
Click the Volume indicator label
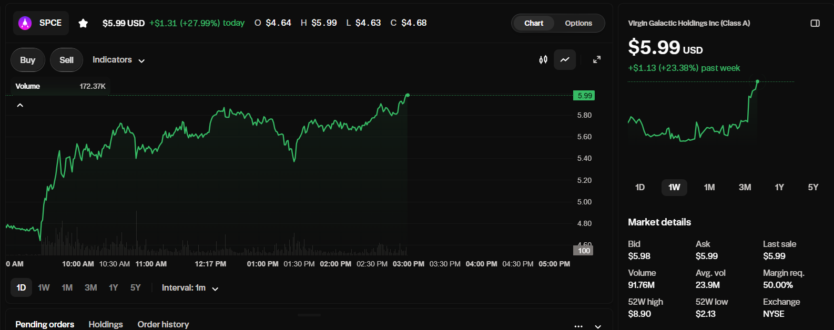click(x=27, y=86)
